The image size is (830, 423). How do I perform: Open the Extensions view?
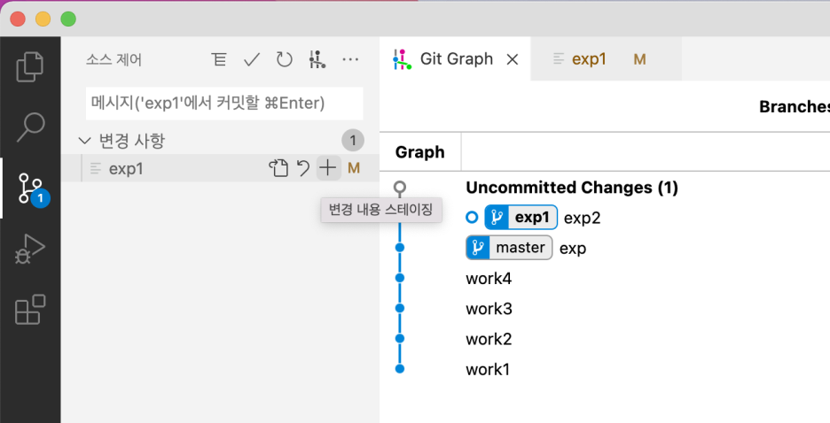[x=30, y=310]
